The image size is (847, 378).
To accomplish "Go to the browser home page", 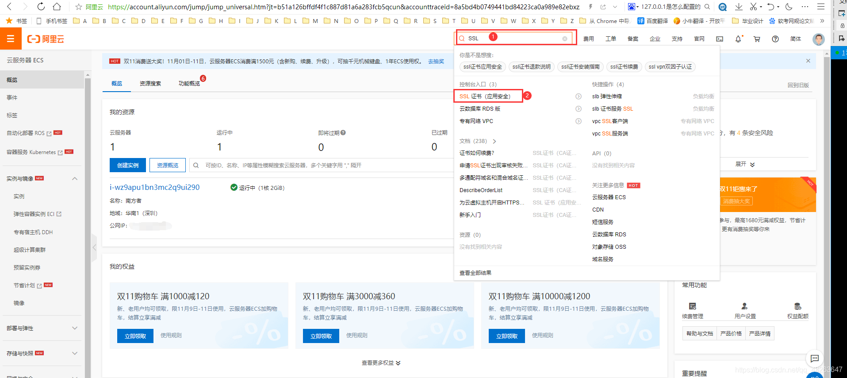I will coord(57,7).
